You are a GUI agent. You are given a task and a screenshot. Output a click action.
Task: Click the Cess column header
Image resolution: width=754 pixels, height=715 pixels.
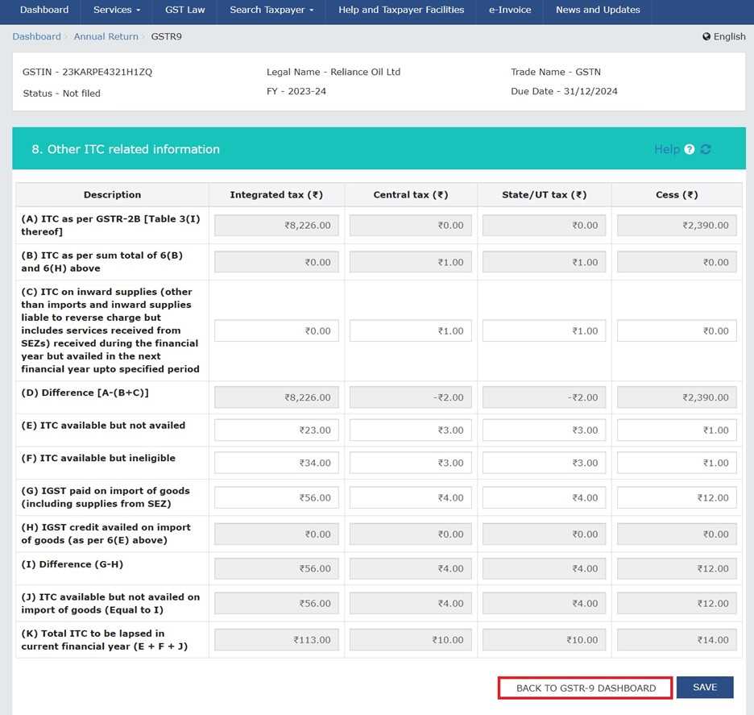pos(677,195)
